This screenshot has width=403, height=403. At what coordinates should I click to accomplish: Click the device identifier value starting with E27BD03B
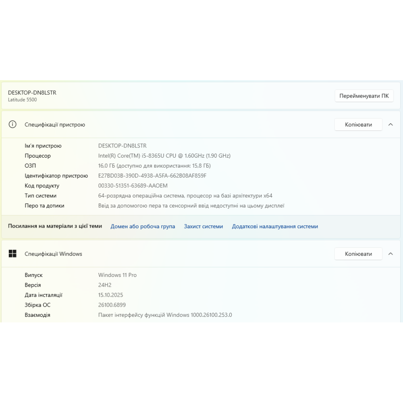[x=152, y=176]
